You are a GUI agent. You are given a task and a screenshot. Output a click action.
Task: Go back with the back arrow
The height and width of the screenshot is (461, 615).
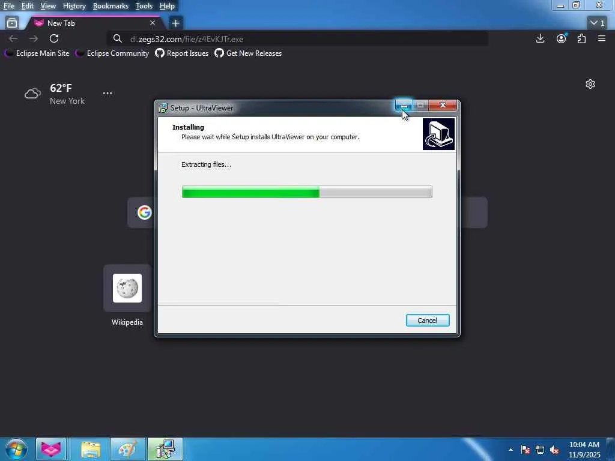13,38
